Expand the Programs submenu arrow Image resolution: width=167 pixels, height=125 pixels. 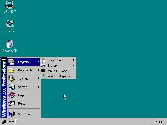39,62
